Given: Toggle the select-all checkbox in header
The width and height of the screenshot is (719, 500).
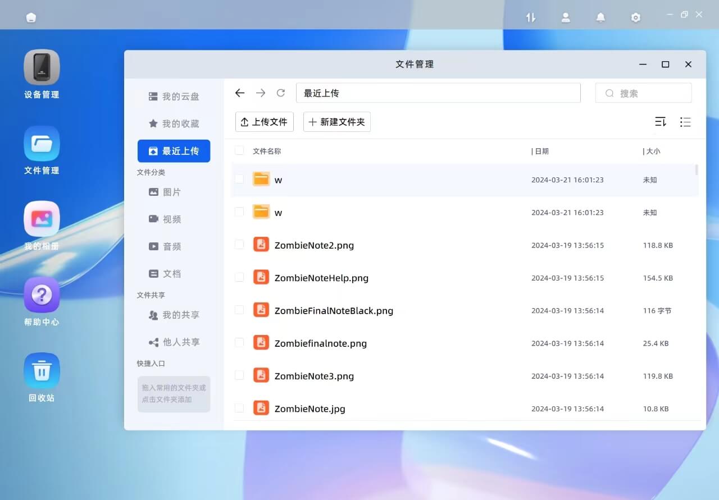Looking at the screenshot, I should 239,150.
